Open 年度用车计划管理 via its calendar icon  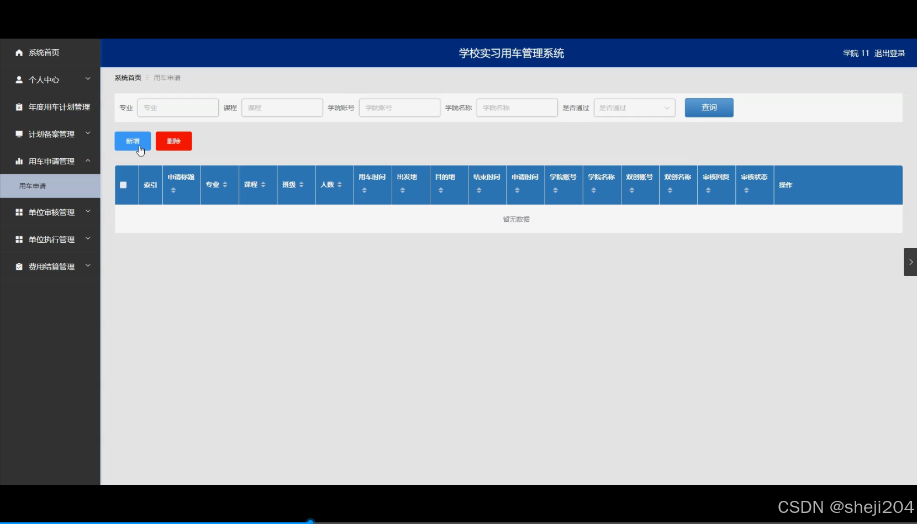19,106
